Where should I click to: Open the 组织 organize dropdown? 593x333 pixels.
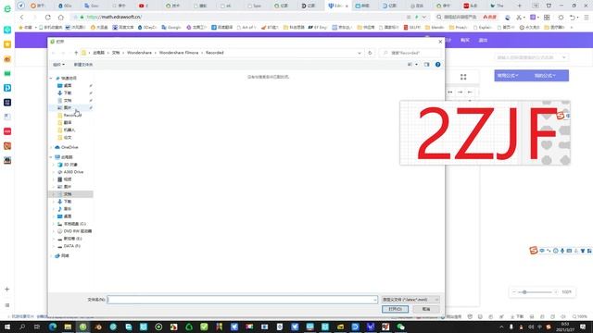tap(58, 65)
